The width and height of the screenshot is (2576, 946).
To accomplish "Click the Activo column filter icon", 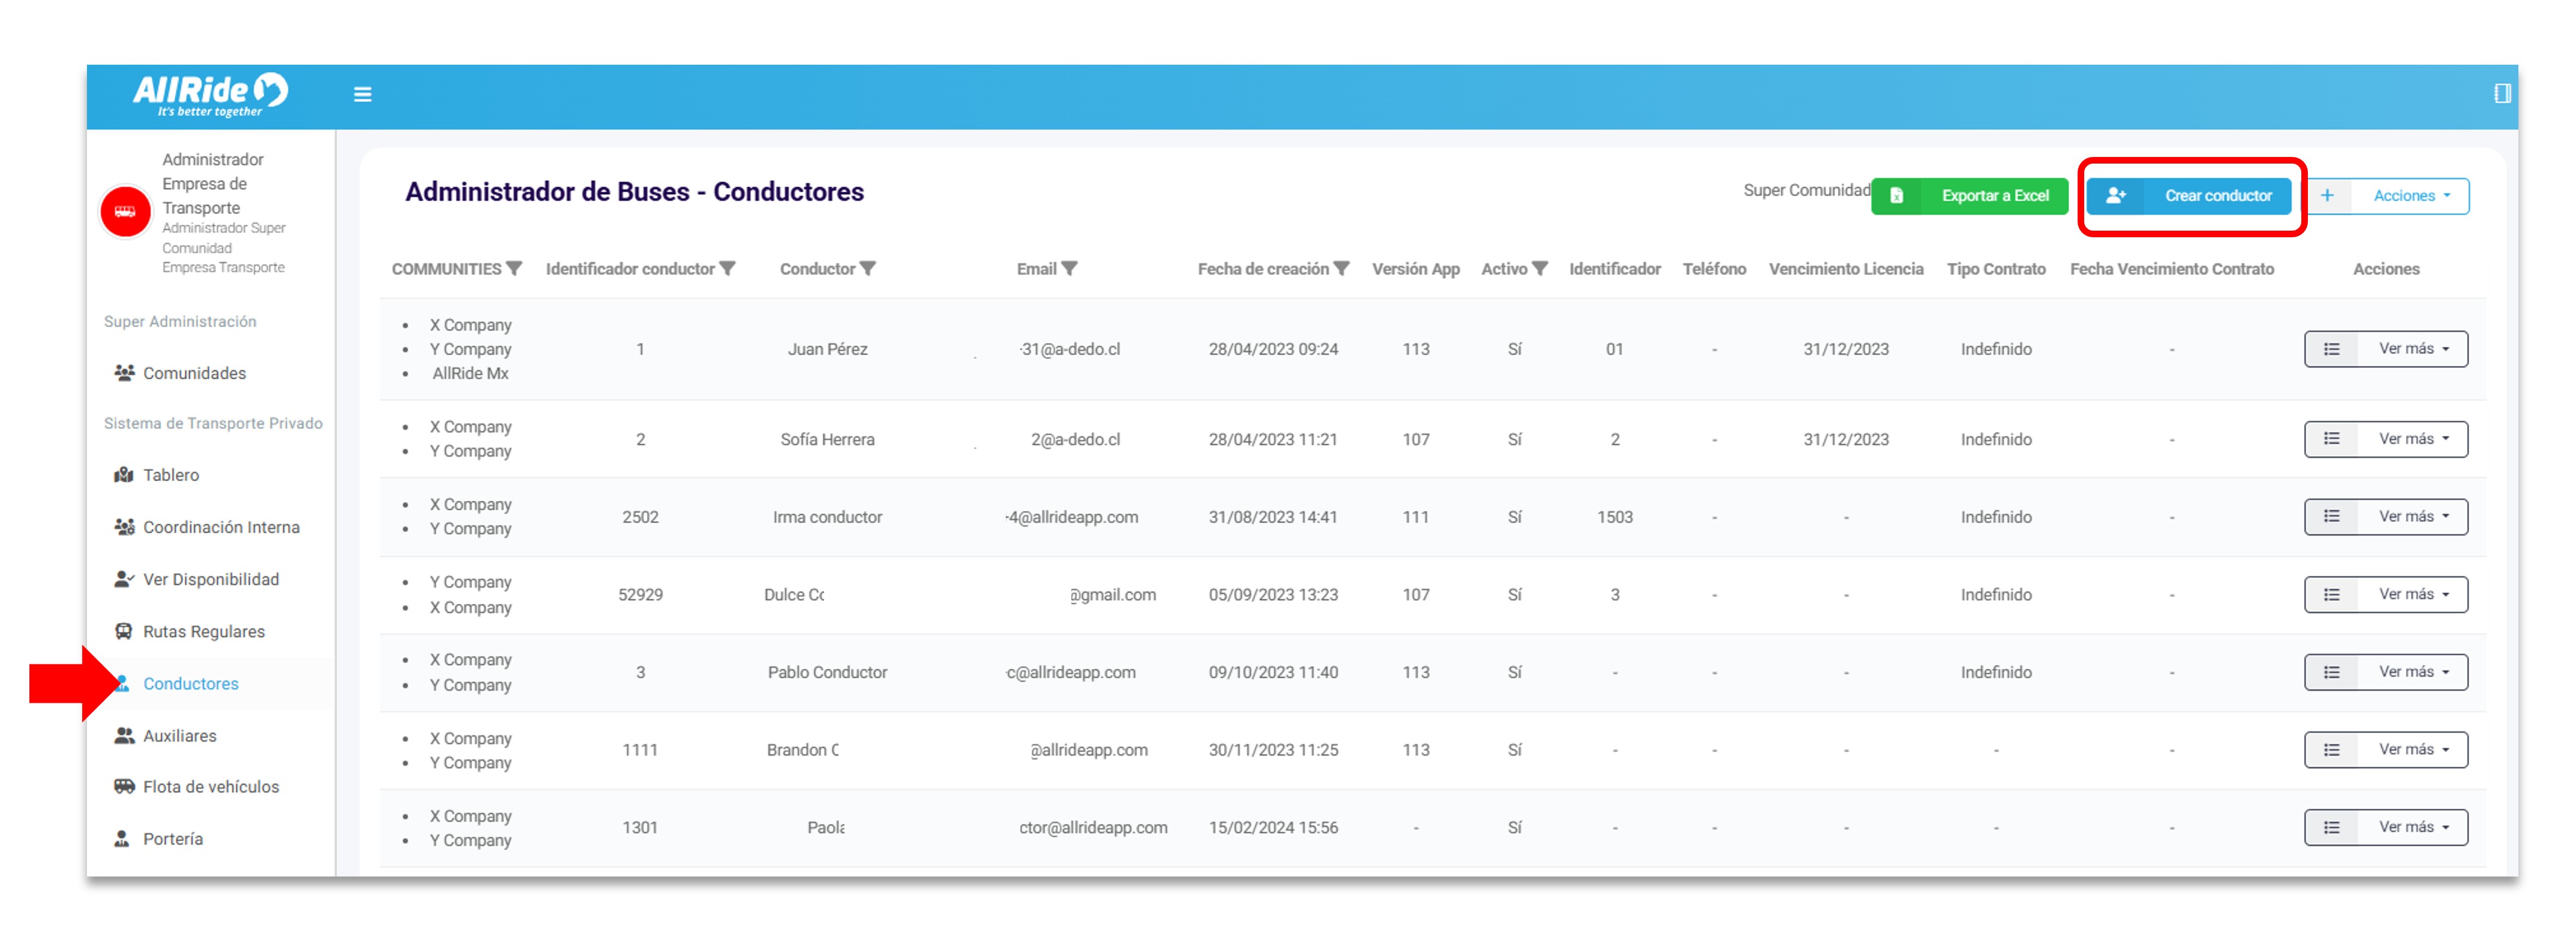I will coord(1540,269).
